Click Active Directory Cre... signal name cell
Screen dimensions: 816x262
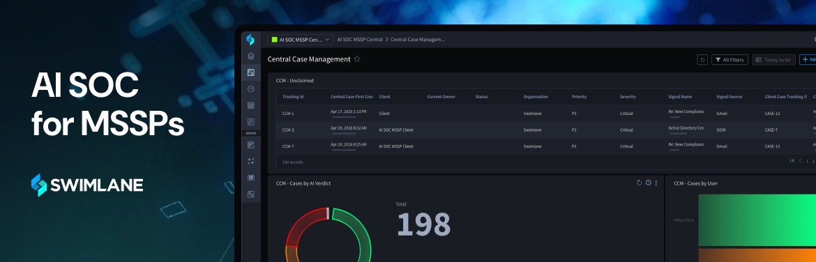click(686, 128)
